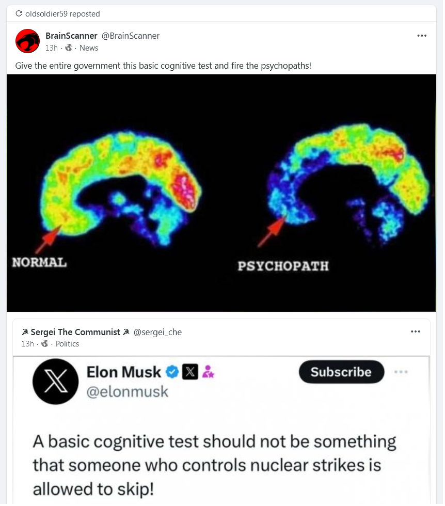This screenshot has width=445, height=506.
Task: Click the oldsoldier59 reposted label
Action: [x=62, y=14]
